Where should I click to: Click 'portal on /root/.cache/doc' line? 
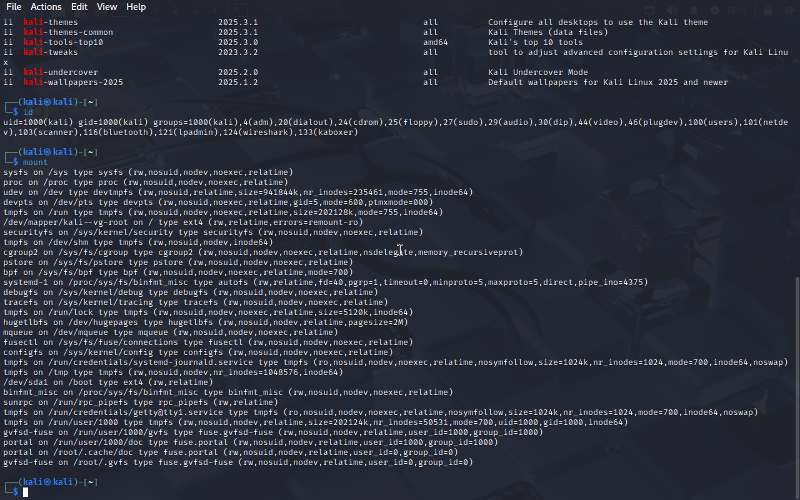(x=231, y=452)
